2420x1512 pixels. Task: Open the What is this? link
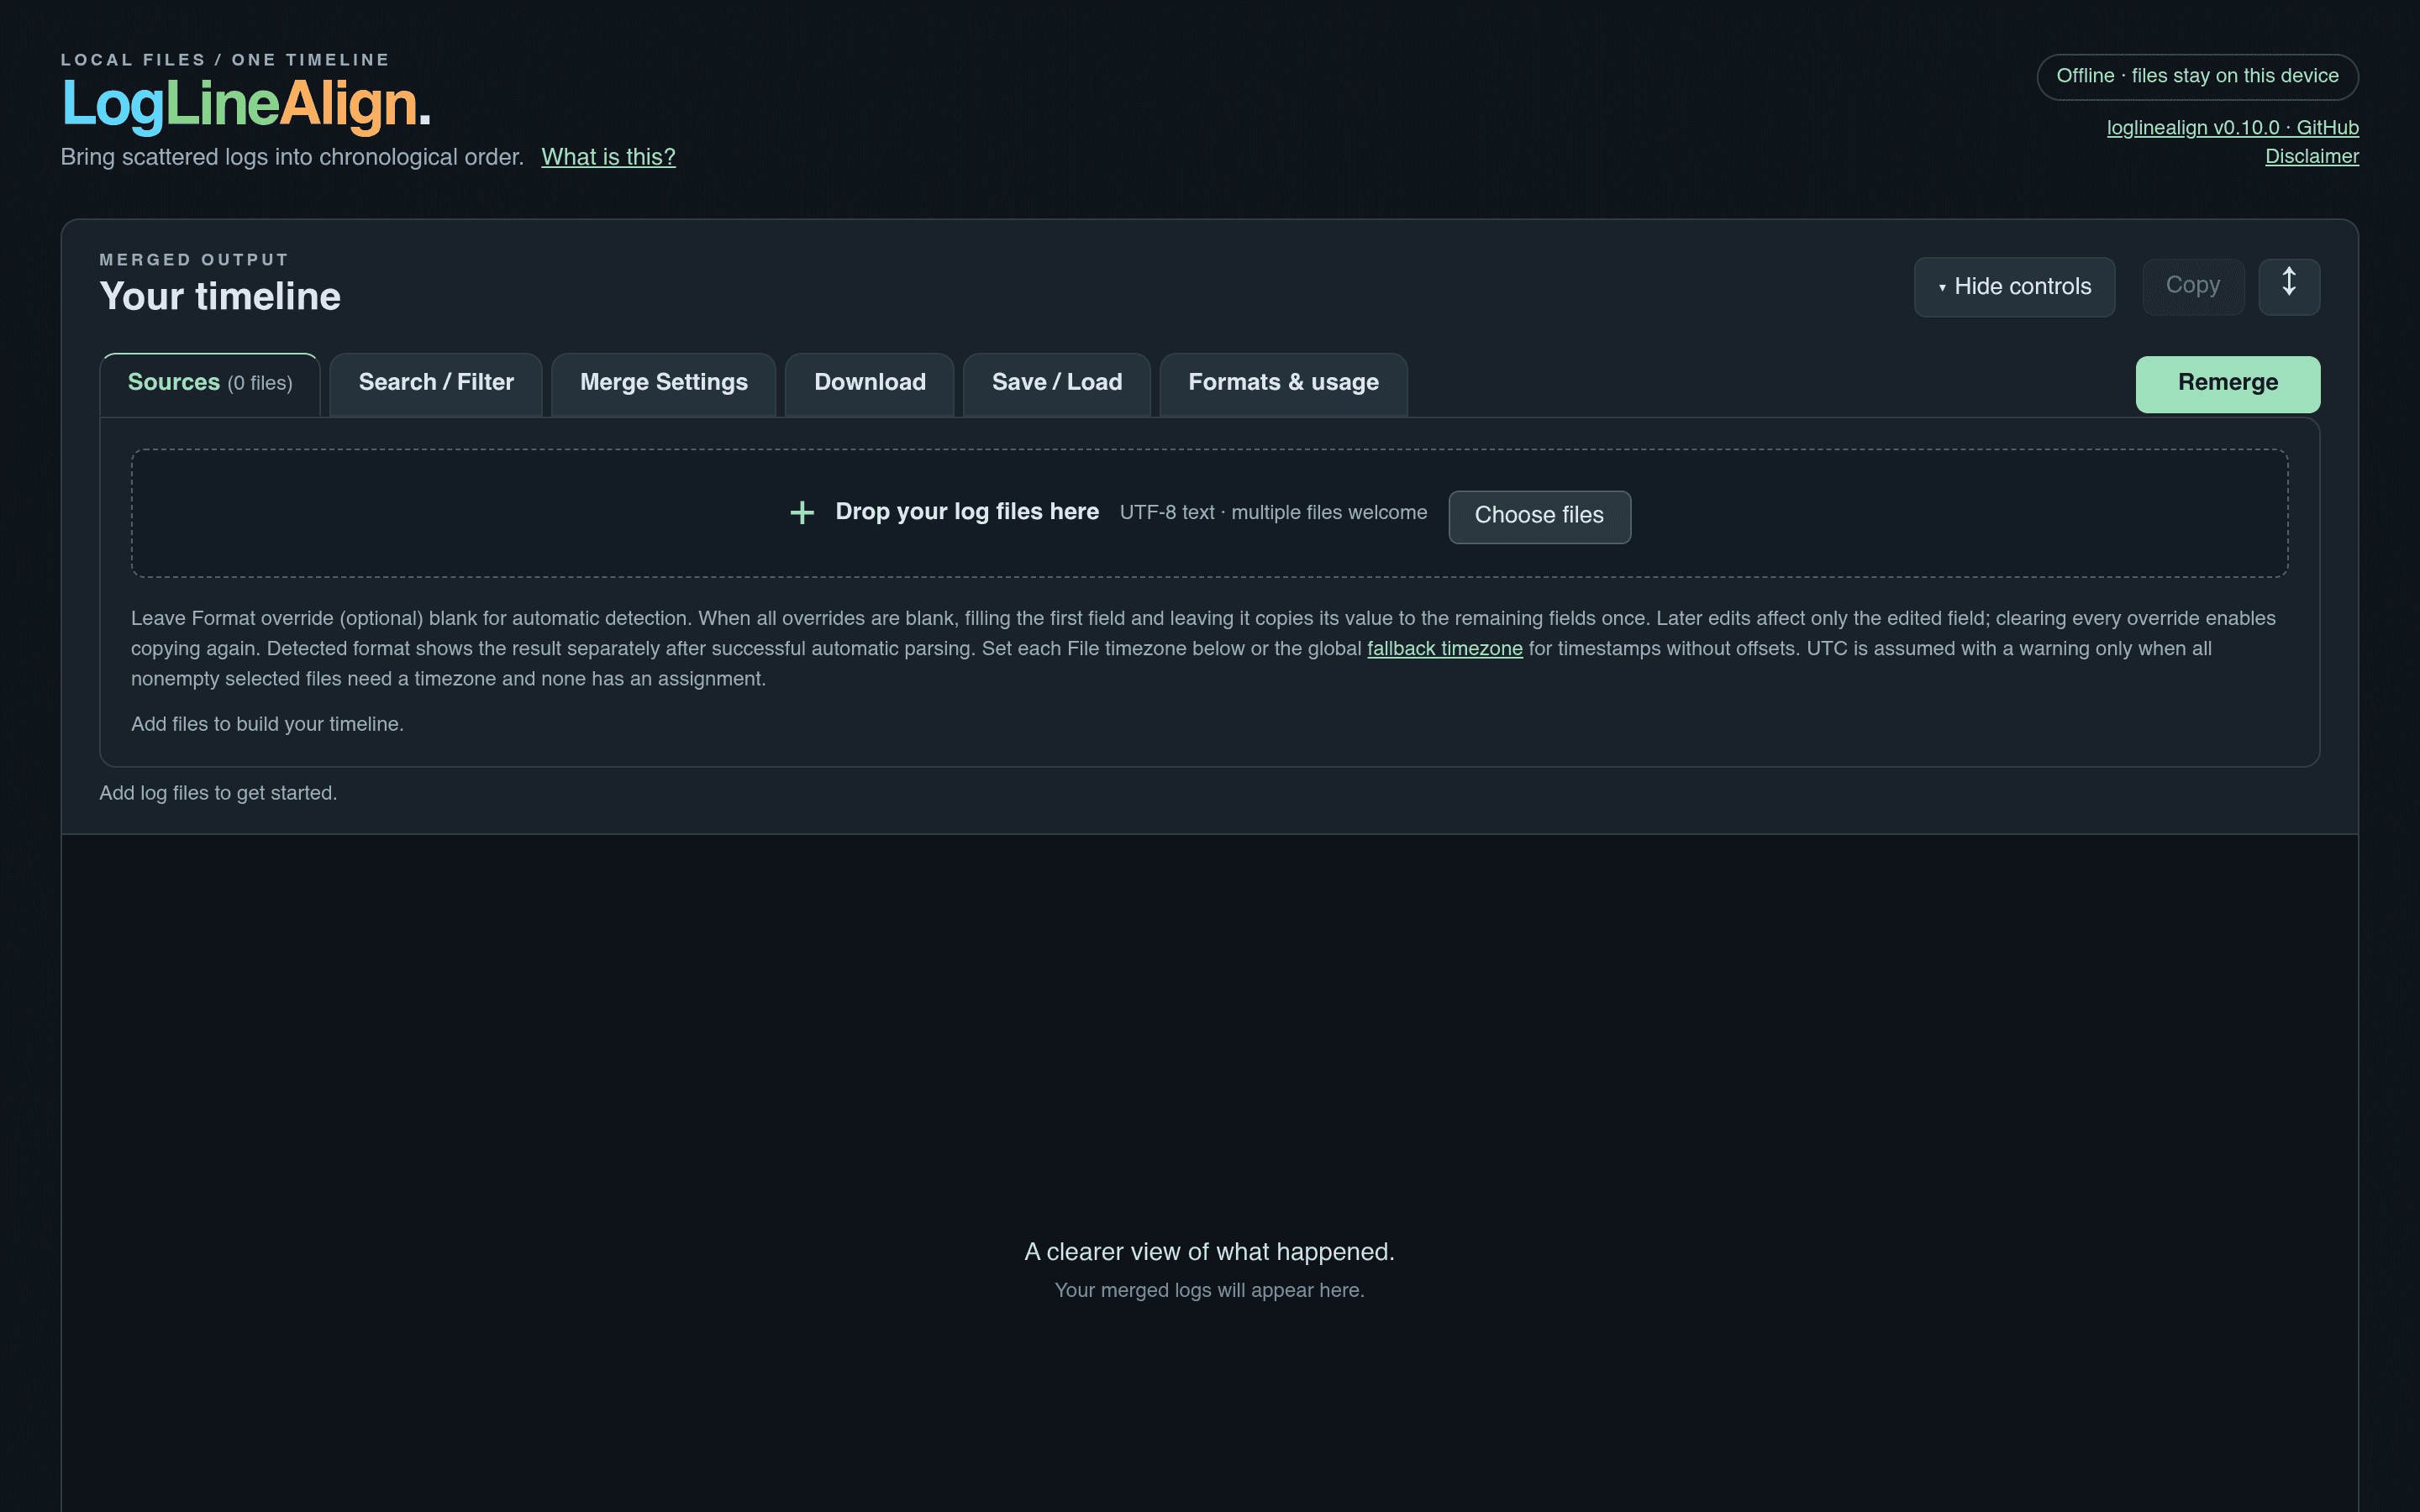(608, 157)
